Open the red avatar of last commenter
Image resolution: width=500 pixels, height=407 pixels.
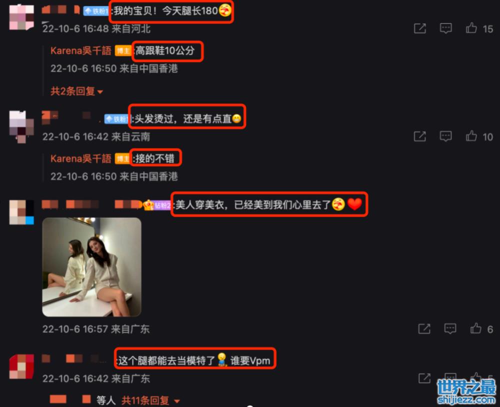coord(21,366)
